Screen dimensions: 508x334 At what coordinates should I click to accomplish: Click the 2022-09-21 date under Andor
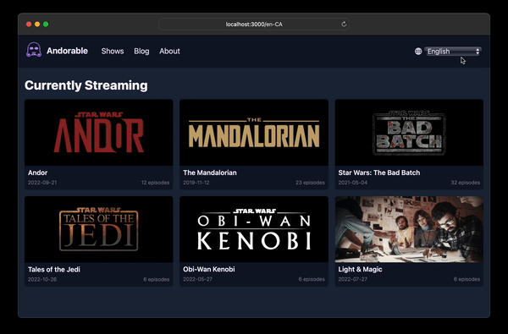pos(42,183)
